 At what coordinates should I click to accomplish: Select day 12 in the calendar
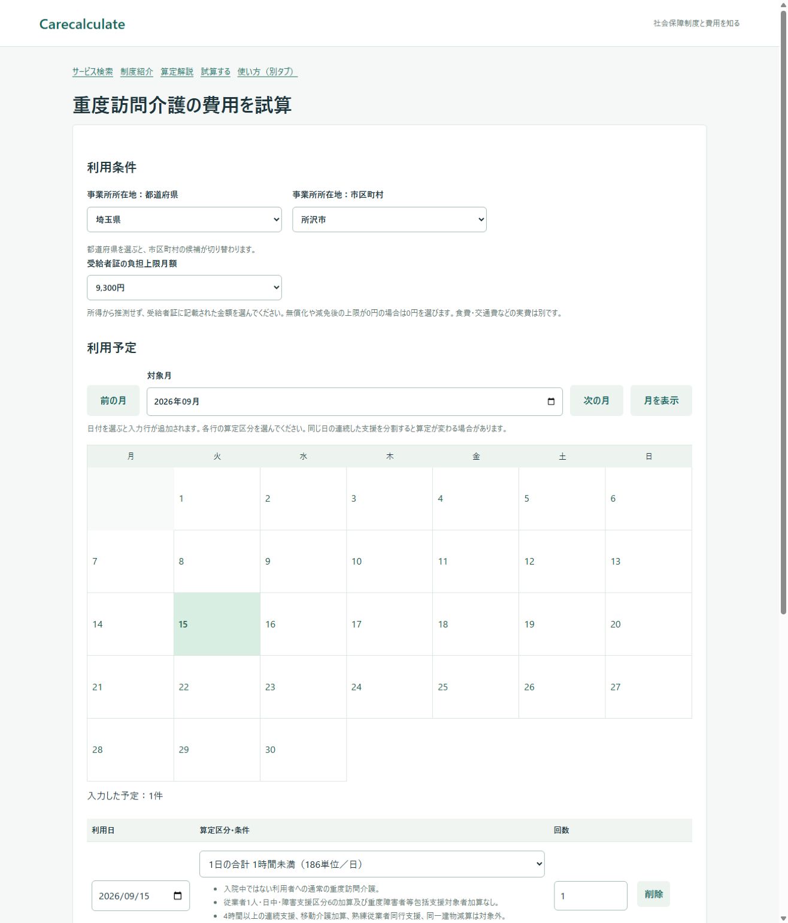pos(562,562)
